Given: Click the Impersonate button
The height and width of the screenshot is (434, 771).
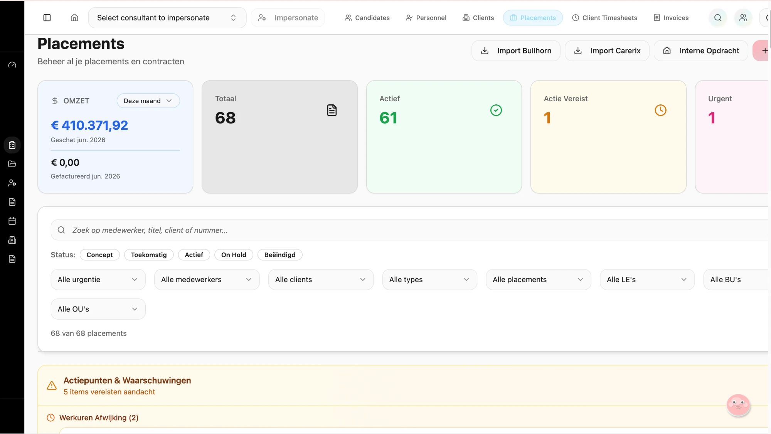Looking at the screenshot, I should click(288, 18).
